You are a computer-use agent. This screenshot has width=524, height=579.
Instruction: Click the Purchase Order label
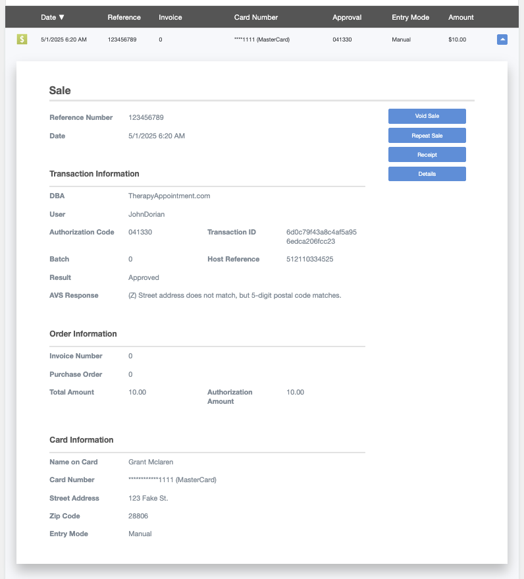pyautogui.click(x=76, y=374)
